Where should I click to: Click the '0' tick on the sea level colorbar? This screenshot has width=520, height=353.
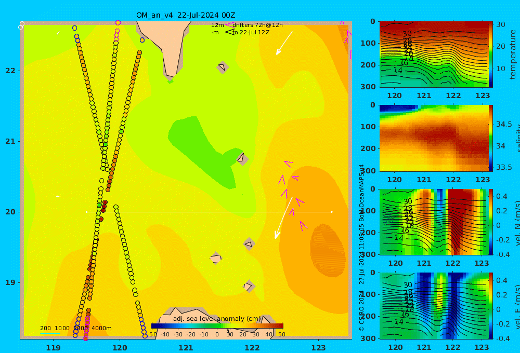[x=217, y=334]
